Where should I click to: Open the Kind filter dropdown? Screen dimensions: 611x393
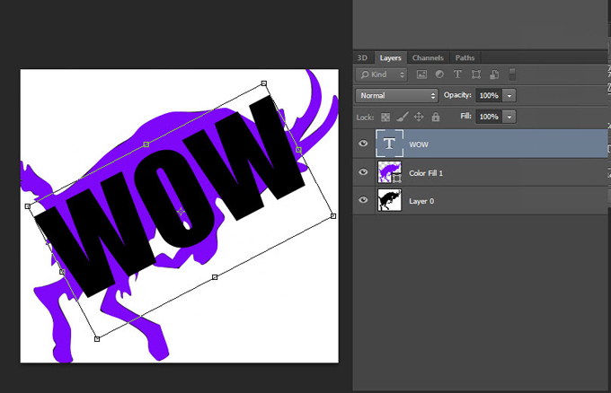click(382, 74)
